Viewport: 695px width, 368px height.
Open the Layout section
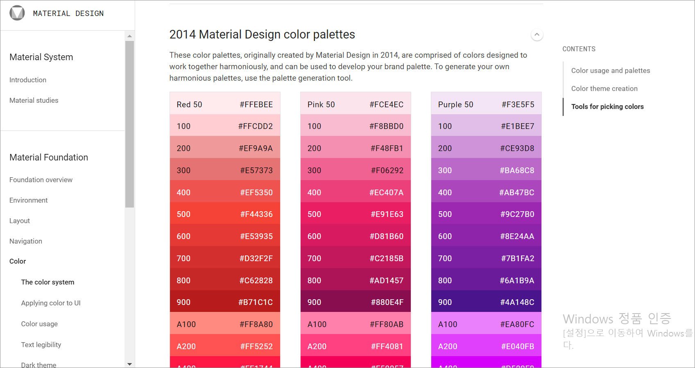[20, 221]
